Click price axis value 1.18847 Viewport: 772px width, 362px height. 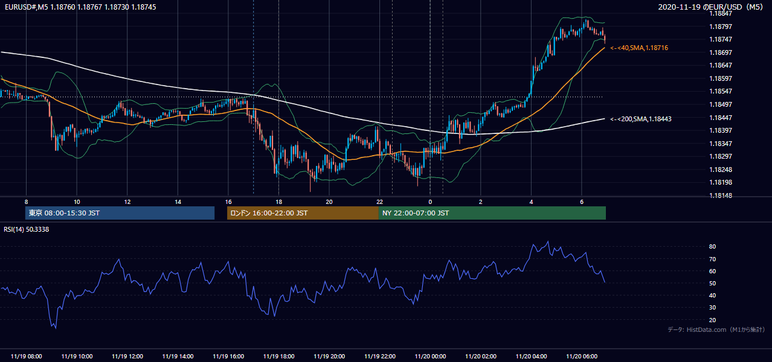[722, 13]
